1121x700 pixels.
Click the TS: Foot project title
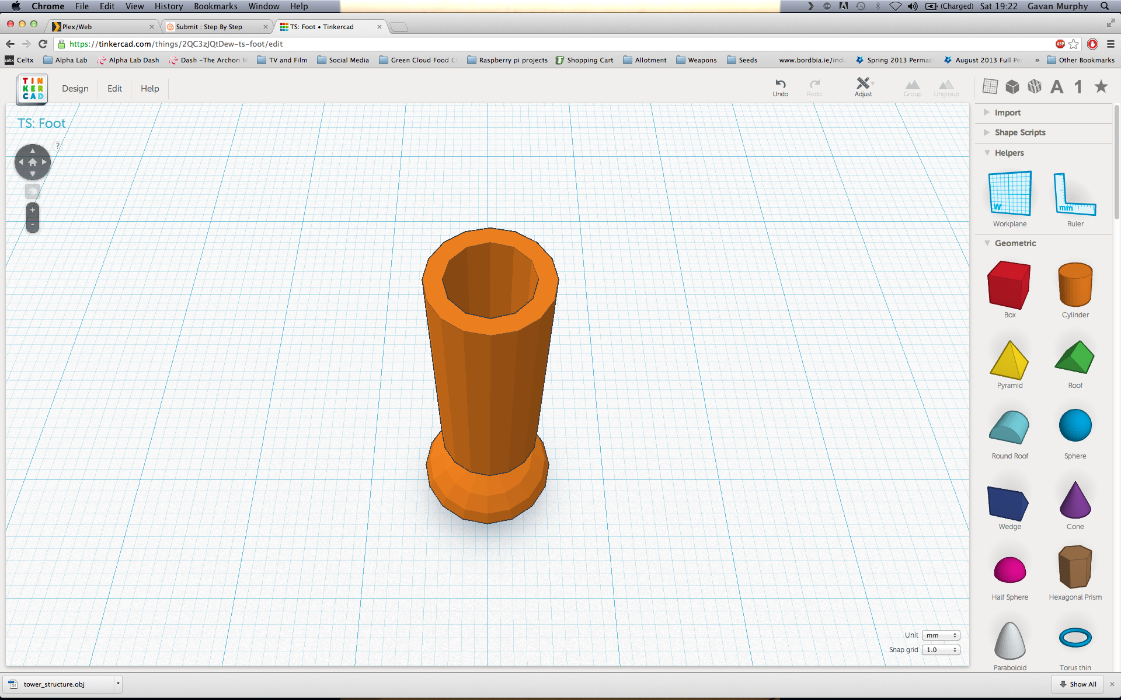click(x=41, y=124)
